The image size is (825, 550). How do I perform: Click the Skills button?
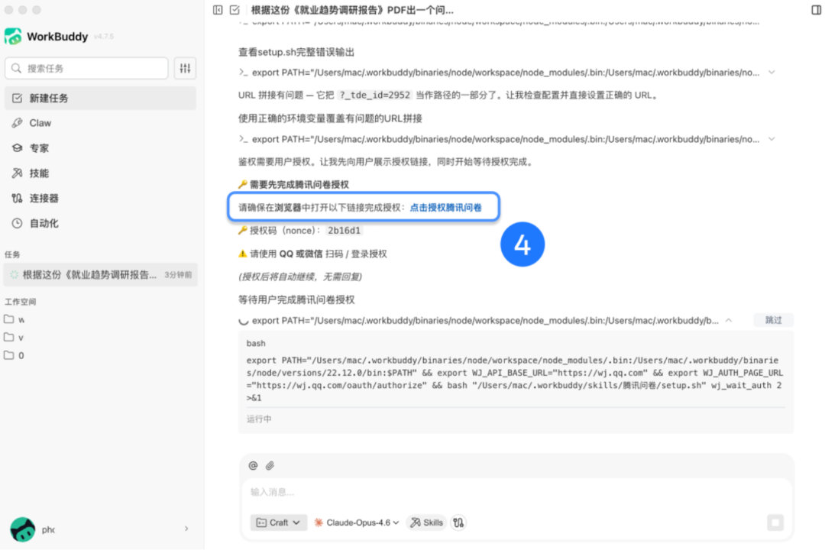pyautogui.click(x=427, y=522)
